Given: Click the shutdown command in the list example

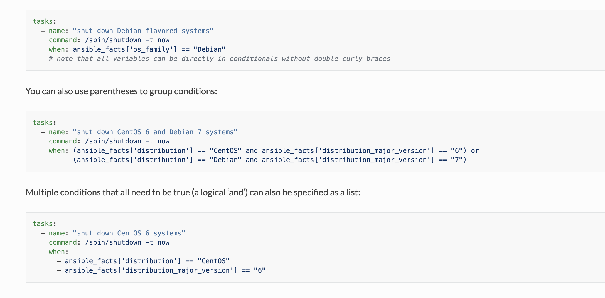Looking at the screenshot, I should 127,242.
